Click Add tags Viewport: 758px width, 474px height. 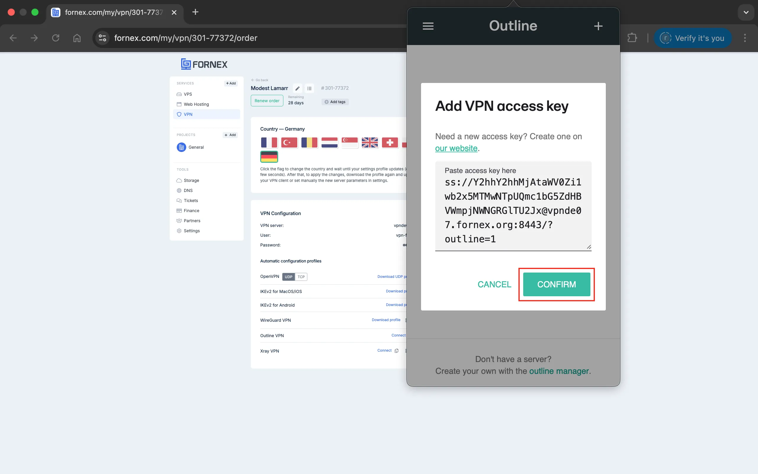[x=335, y=102]
